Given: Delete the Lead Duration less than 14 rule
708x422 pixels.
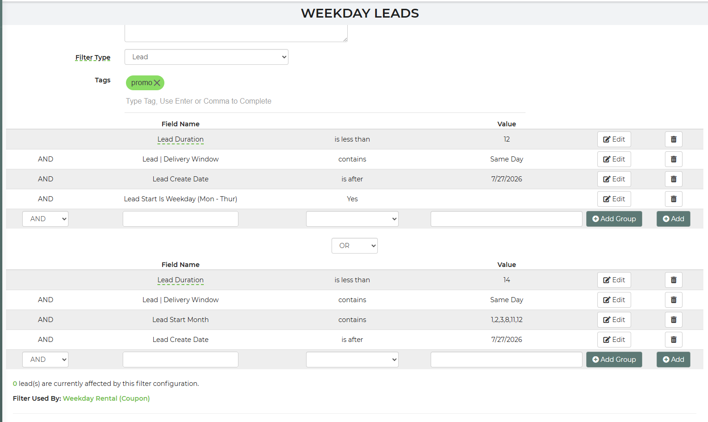Looking at the screenshot, I should (674, 280).
